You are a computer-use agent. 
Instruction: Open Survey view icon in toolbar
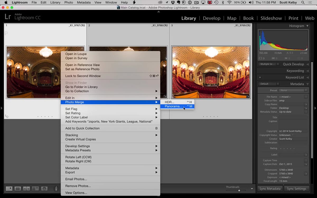coord(35,188)
